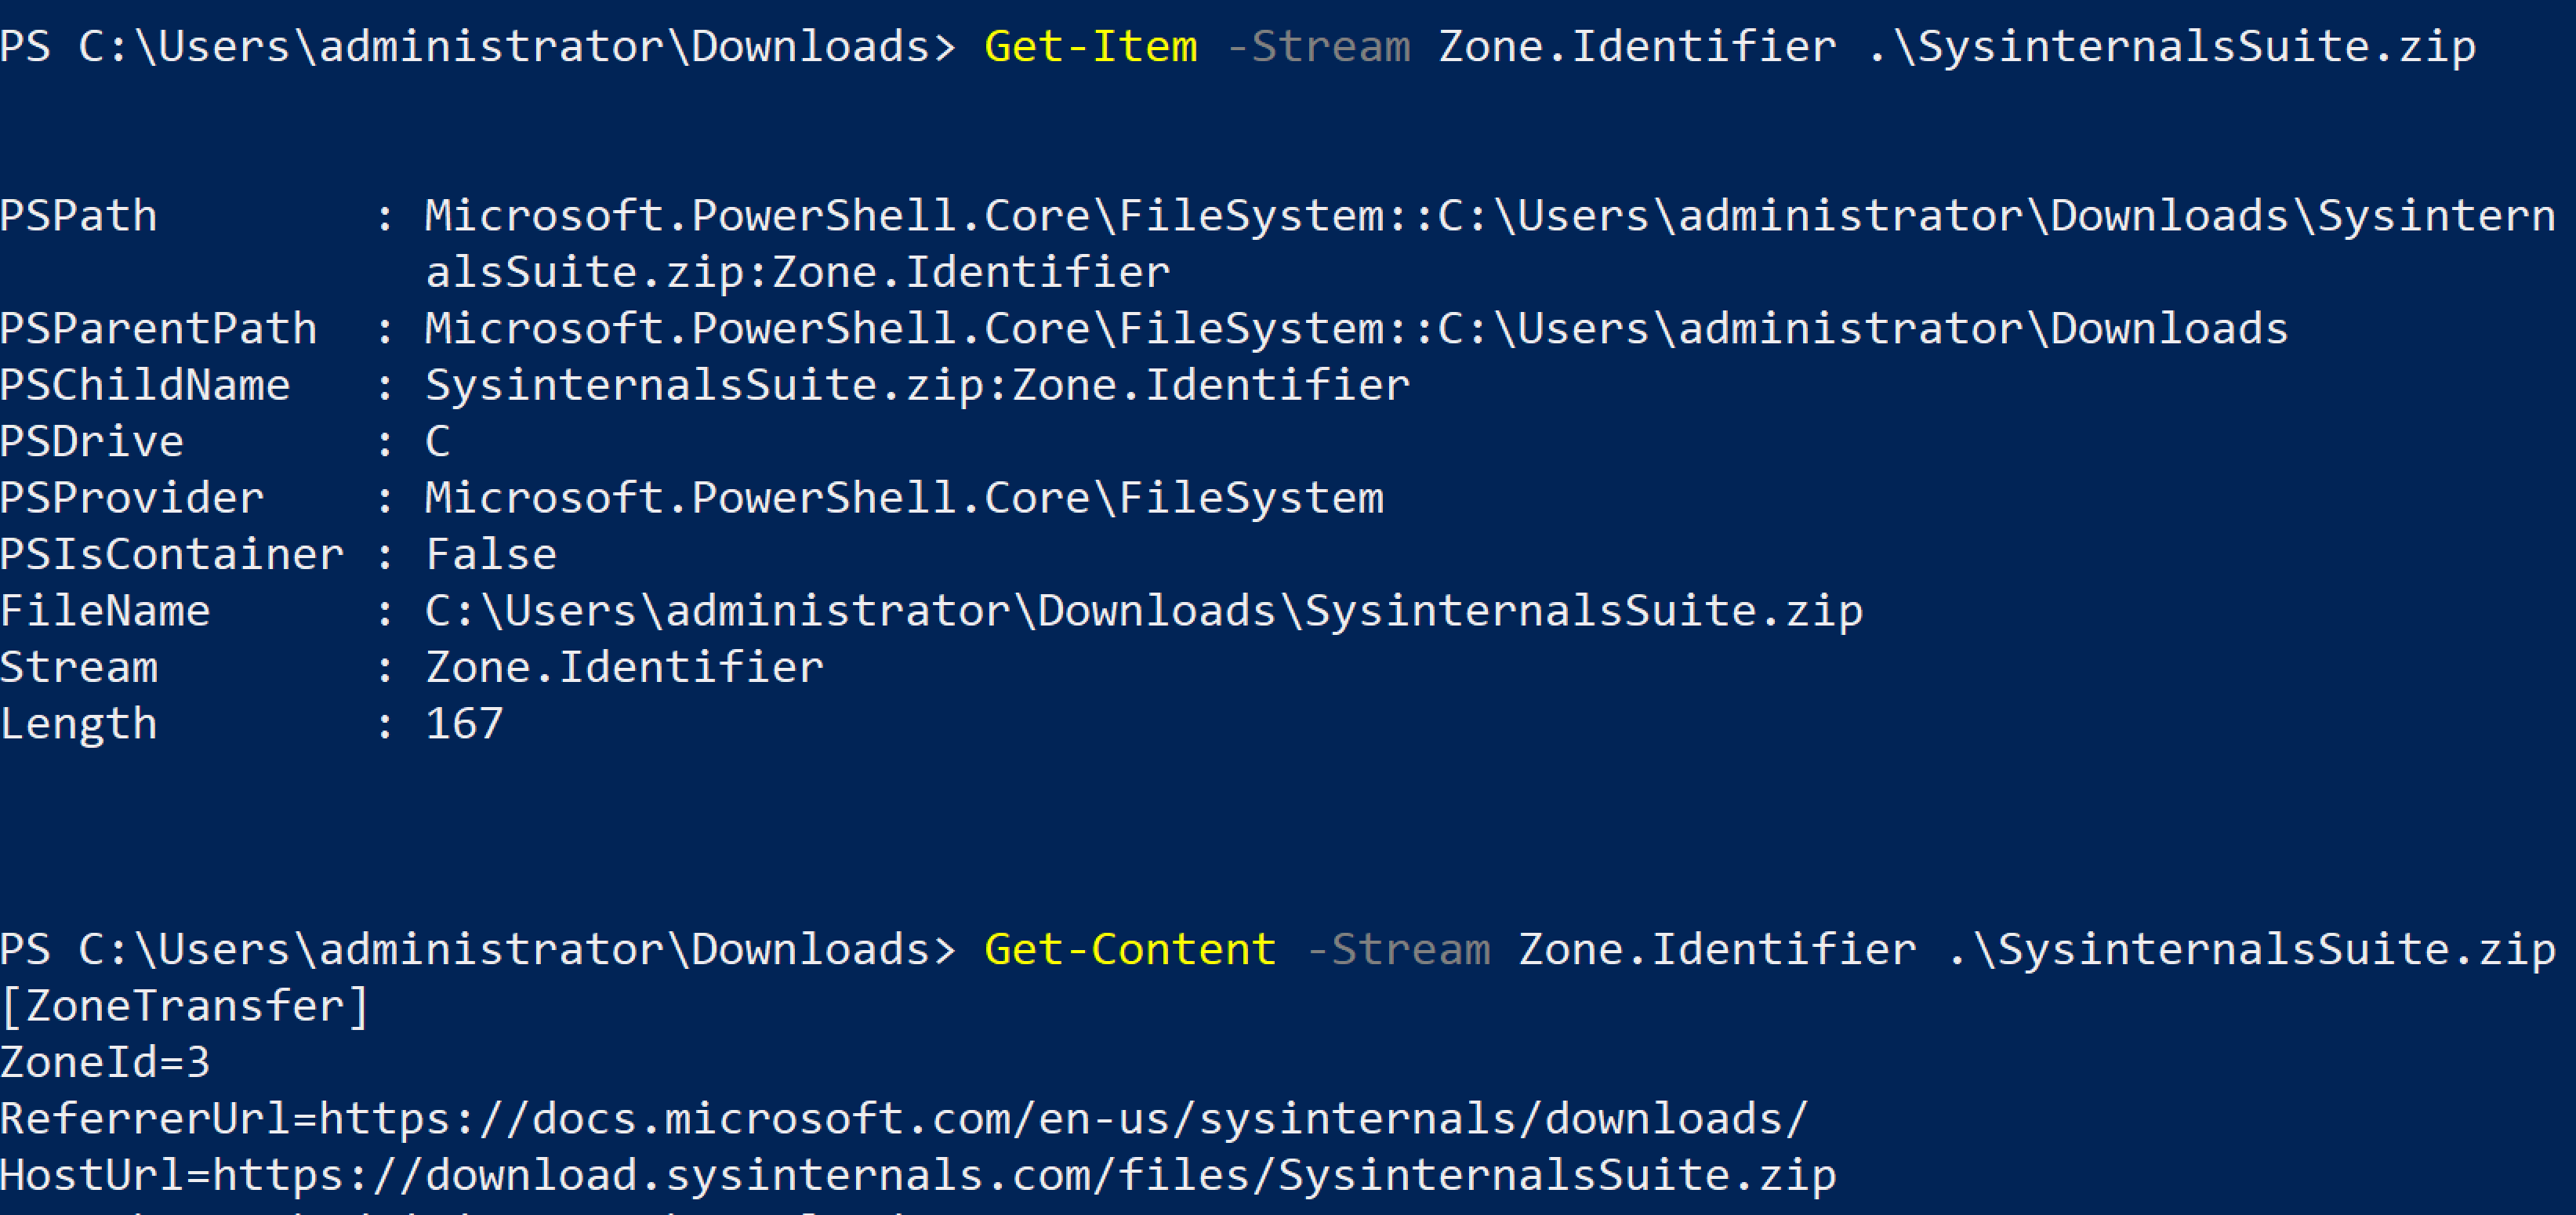2576x1215 pixels.
Task: Click the PSProvider value Microsoft.PowerShell.Core\FileSystem
Action: pos(904,498)
